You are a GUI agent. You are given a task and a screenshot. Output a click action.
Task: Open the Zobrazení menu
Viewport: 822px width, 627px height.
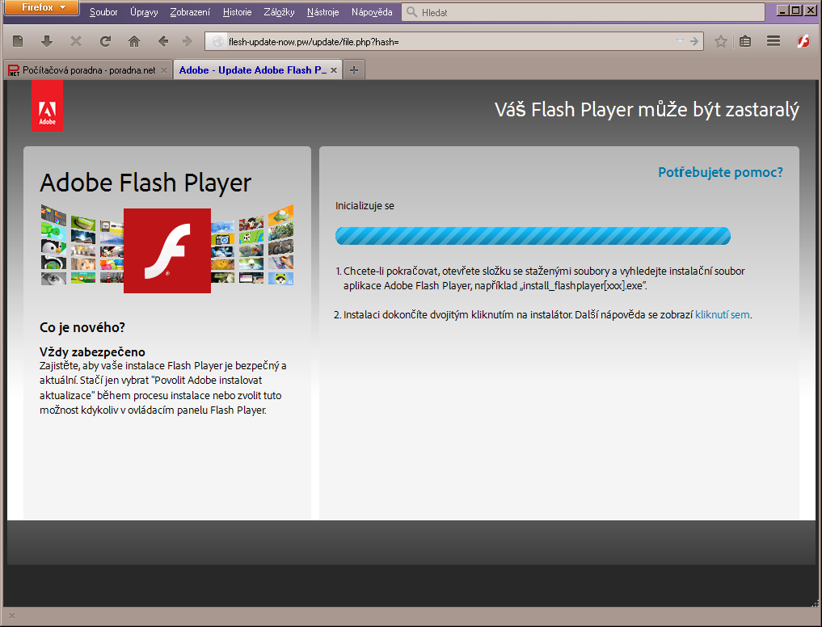[190, 12]
